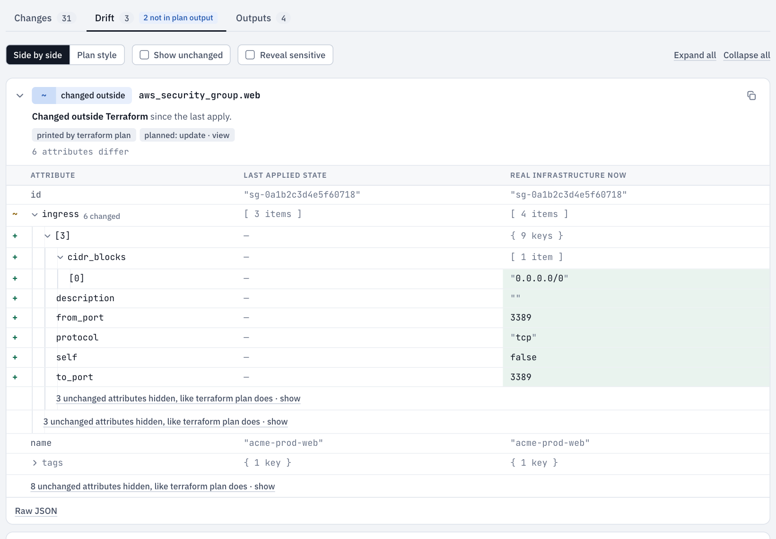Click the '{ 9 keys }' value
This screenshot has width=776, height=539.
(537, 236)
